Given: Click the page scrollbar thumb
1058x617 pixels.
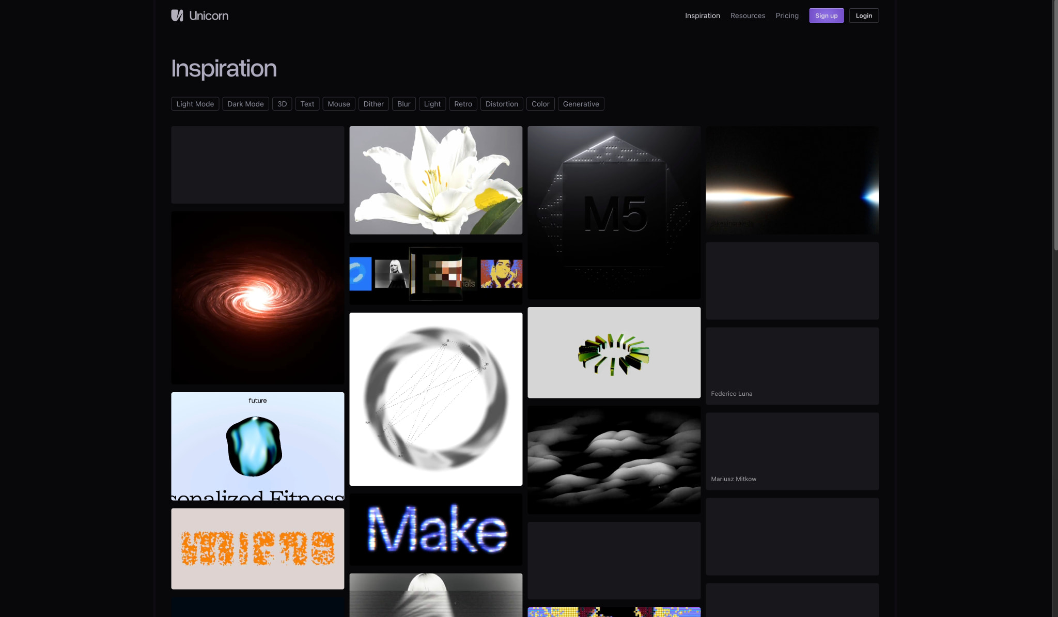Looking at the screenshot, I should pyautogui.click(x=1055, y=125).
